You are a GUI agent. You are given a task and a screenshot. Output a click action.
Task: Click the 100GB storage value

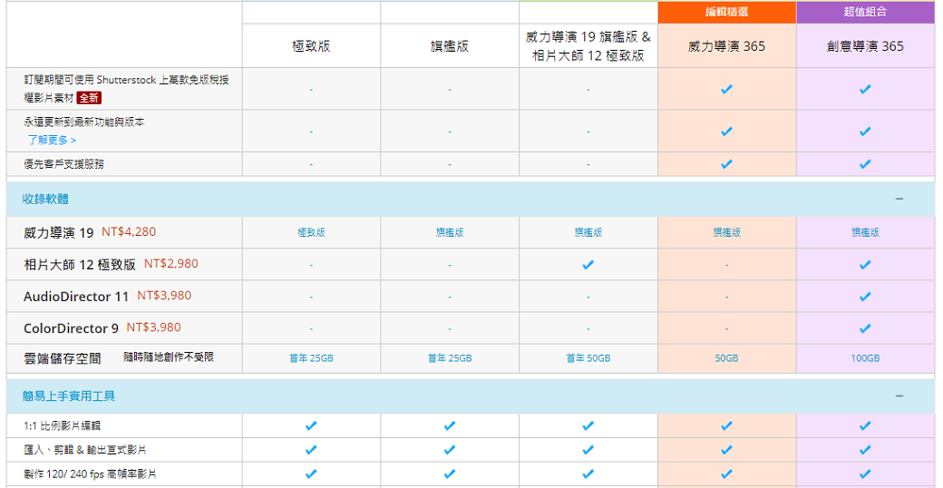(x=865, y=358)
